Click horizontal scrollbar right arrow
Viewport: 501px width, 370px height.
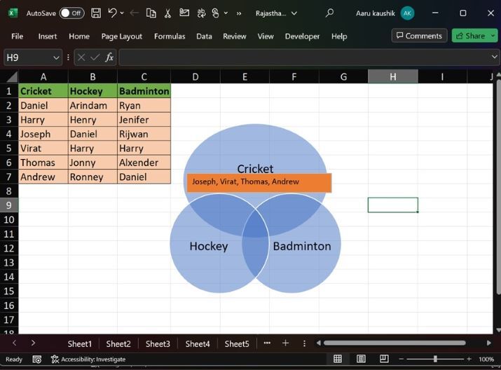point(489,343)
